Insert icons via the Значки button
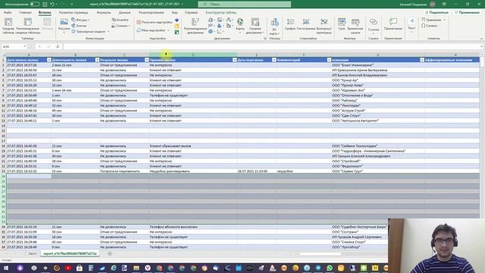 (x=79, y=26)
